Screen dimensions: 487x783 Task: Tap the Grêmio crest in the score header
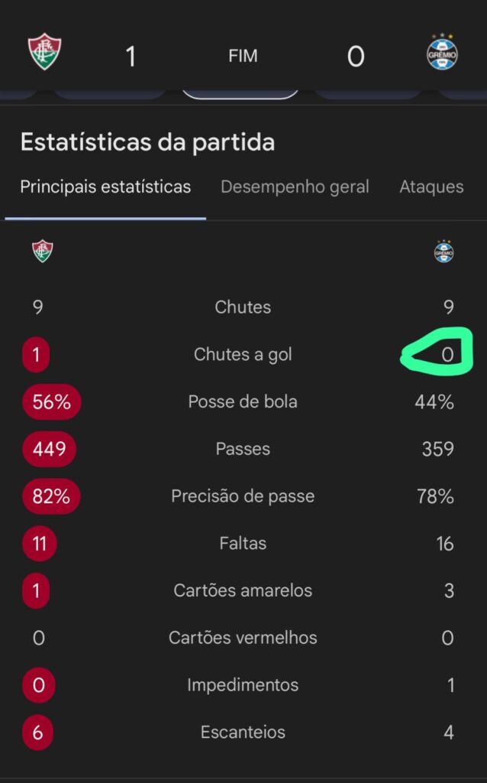click(442, 53)
